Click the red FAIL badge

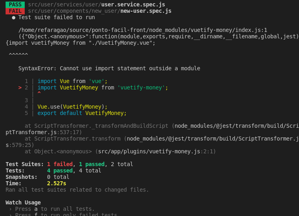[x=15, y=11]
